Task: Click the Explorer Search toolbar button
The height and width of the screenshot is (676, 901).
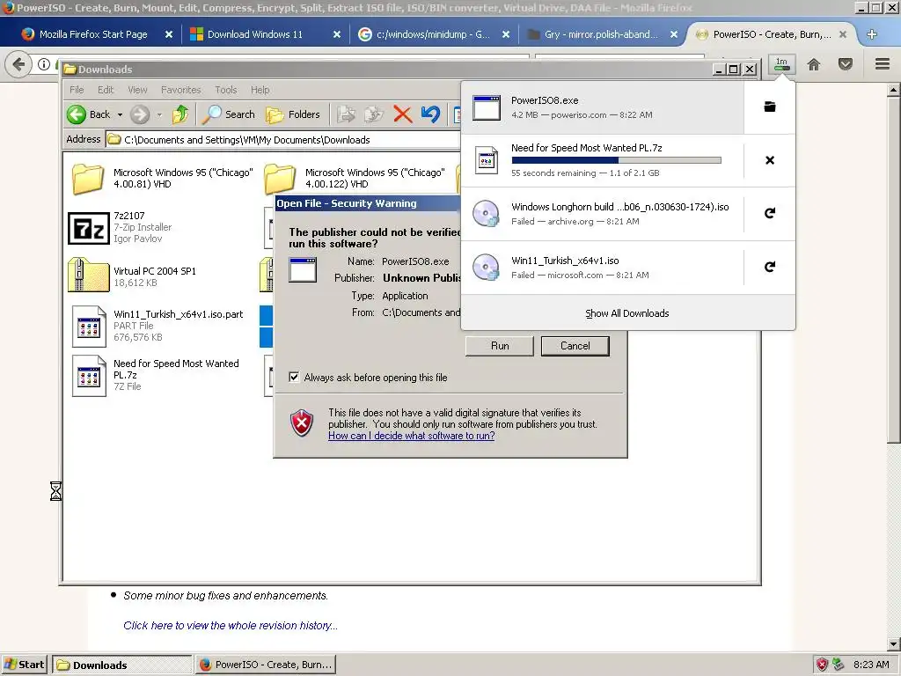Action: (x=228, y=114)
